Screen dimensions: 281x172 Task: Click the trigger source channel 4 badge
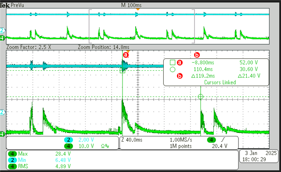pyautogui.click(x=211, y=140)
